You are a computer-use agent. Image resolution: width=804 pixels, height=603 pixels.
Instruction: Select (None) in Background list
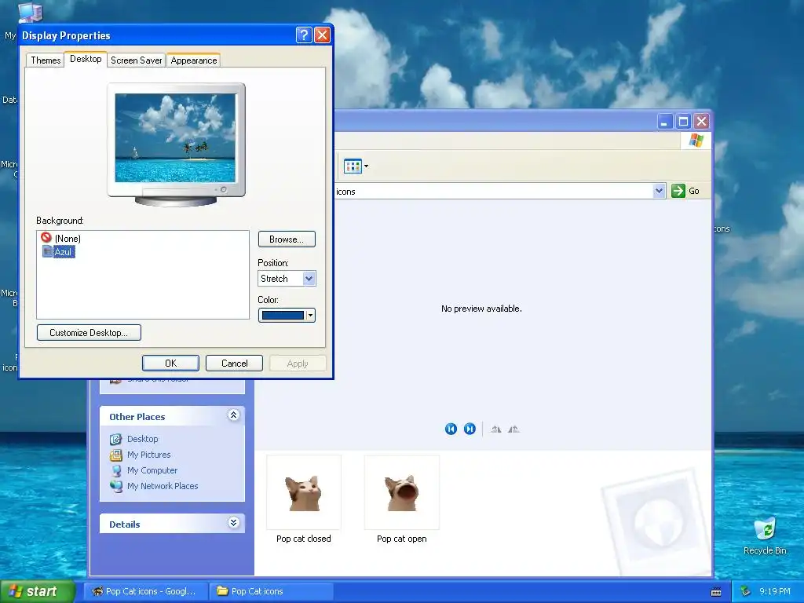(61, 239)
